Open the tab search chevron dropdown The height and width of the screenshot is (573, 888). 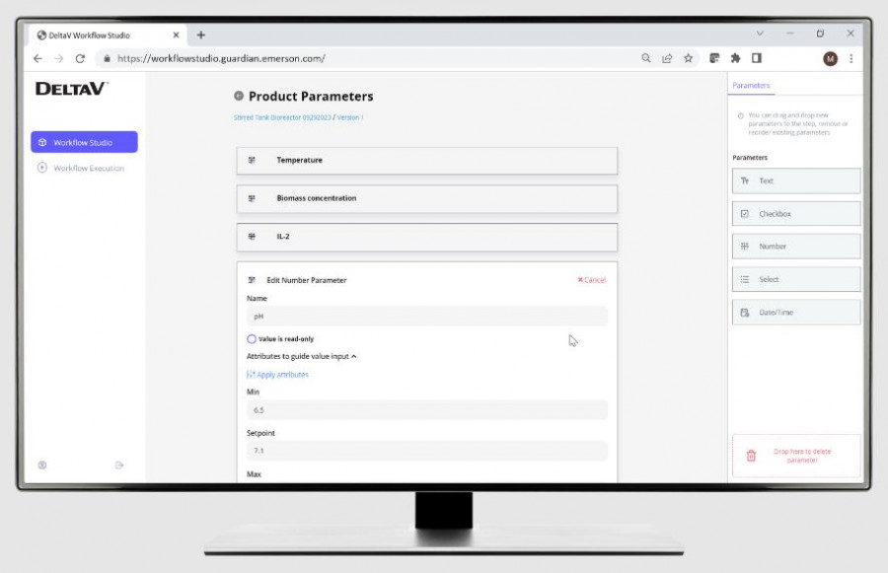(760, 34)
